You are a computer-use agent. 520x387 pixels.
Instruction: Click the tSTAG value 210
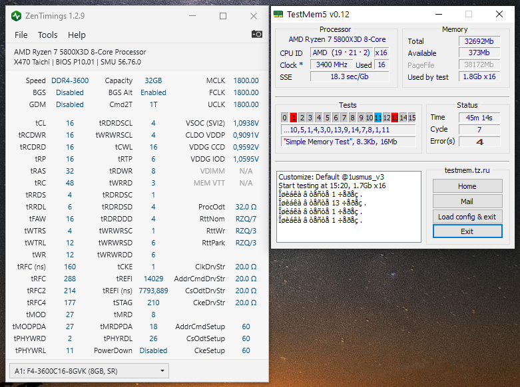153,303
